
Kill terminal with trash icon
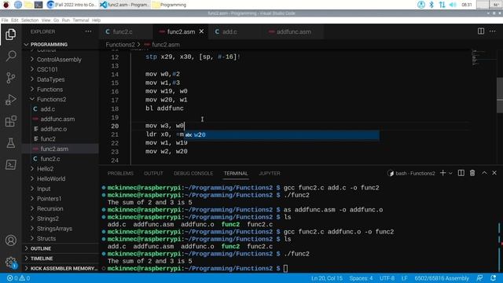(472, 173)
